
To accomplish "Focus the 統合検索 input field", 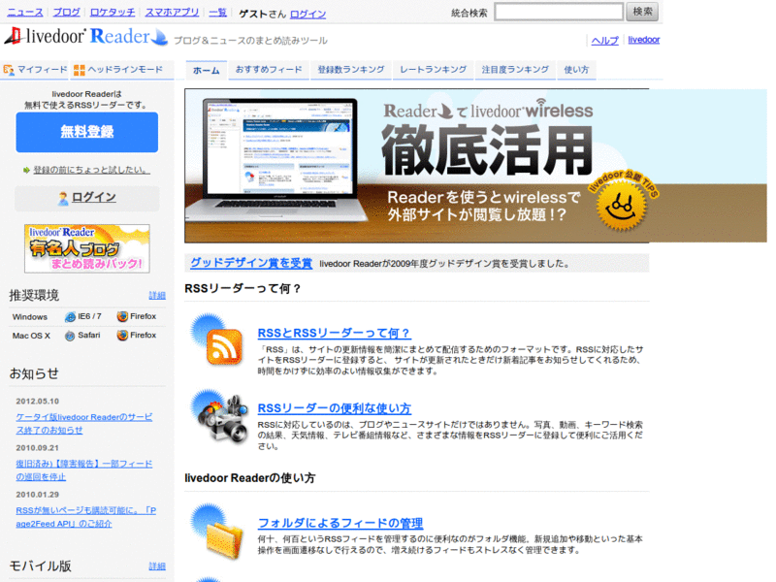I will click(559, 12).
